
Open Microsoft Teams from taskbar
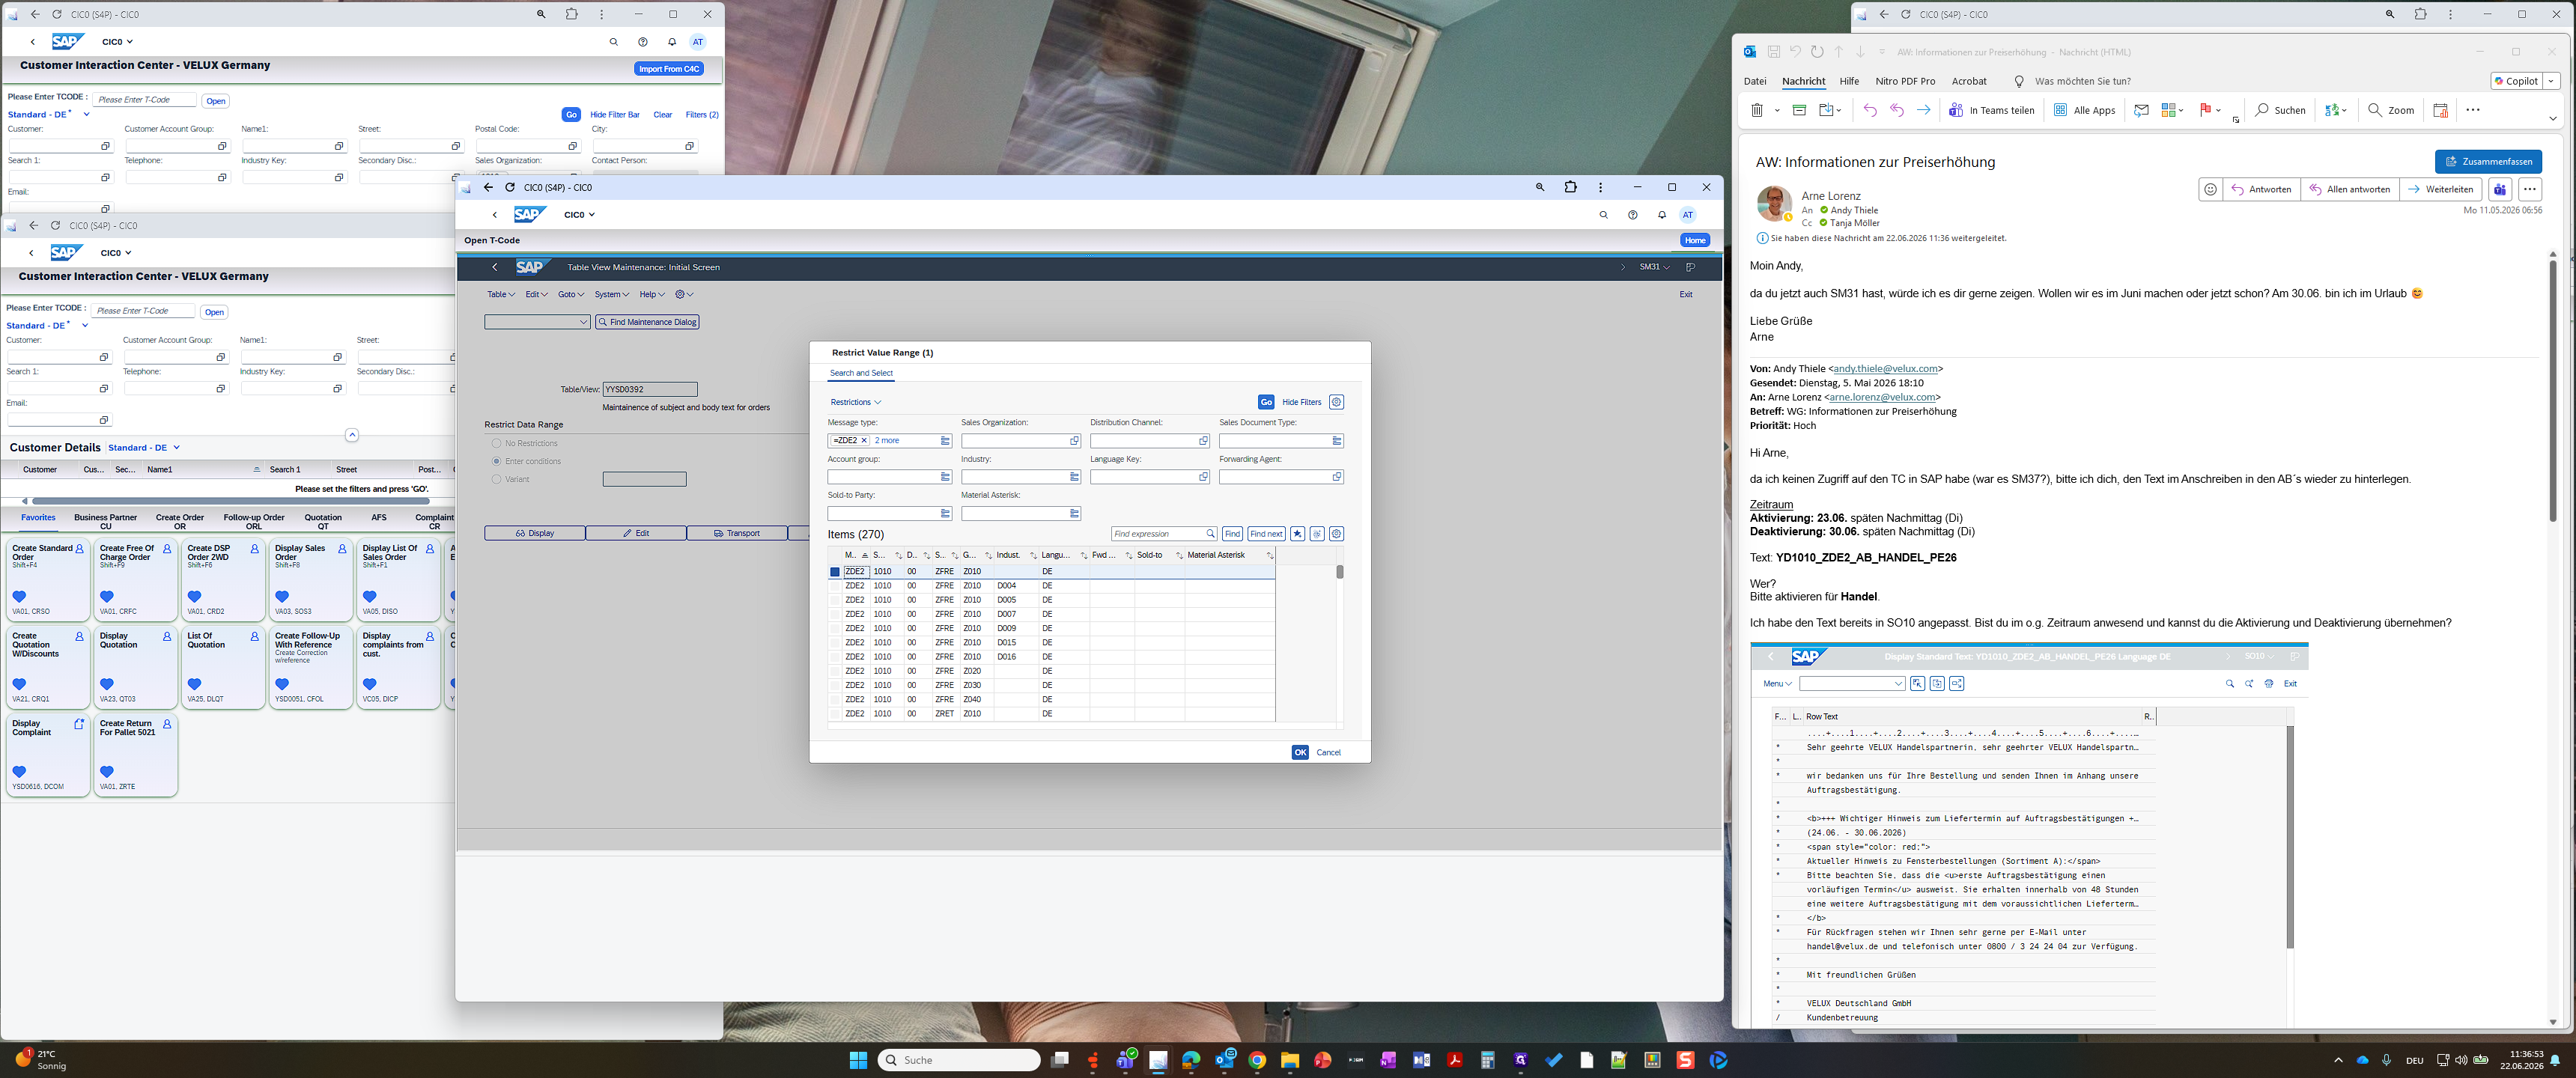(1125, 1060)
